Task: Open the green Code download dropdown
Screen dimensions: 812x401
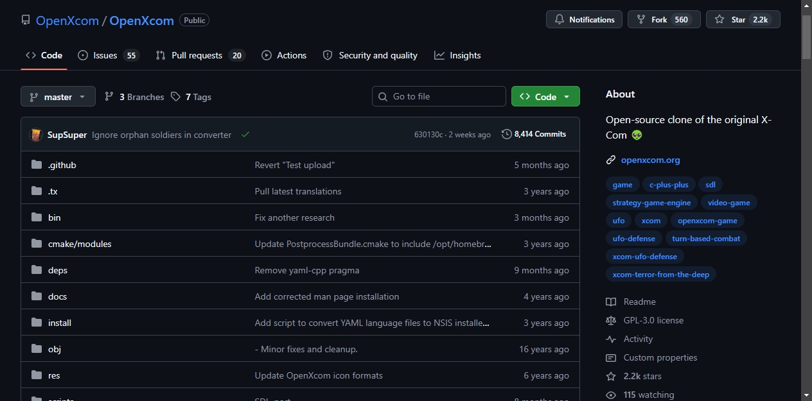Action: pos(545,96)
